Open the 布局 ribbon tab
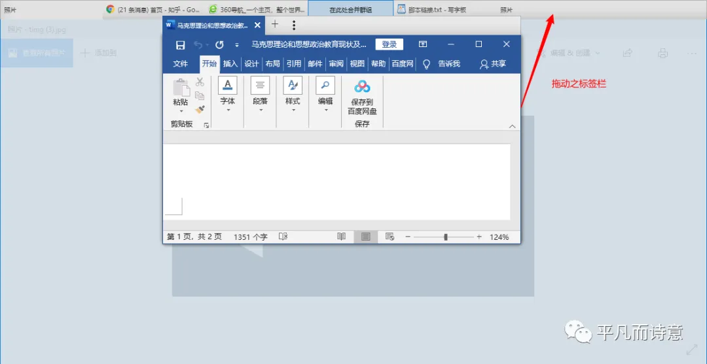Viewport: 707px width, 364px height. (273, 64)
